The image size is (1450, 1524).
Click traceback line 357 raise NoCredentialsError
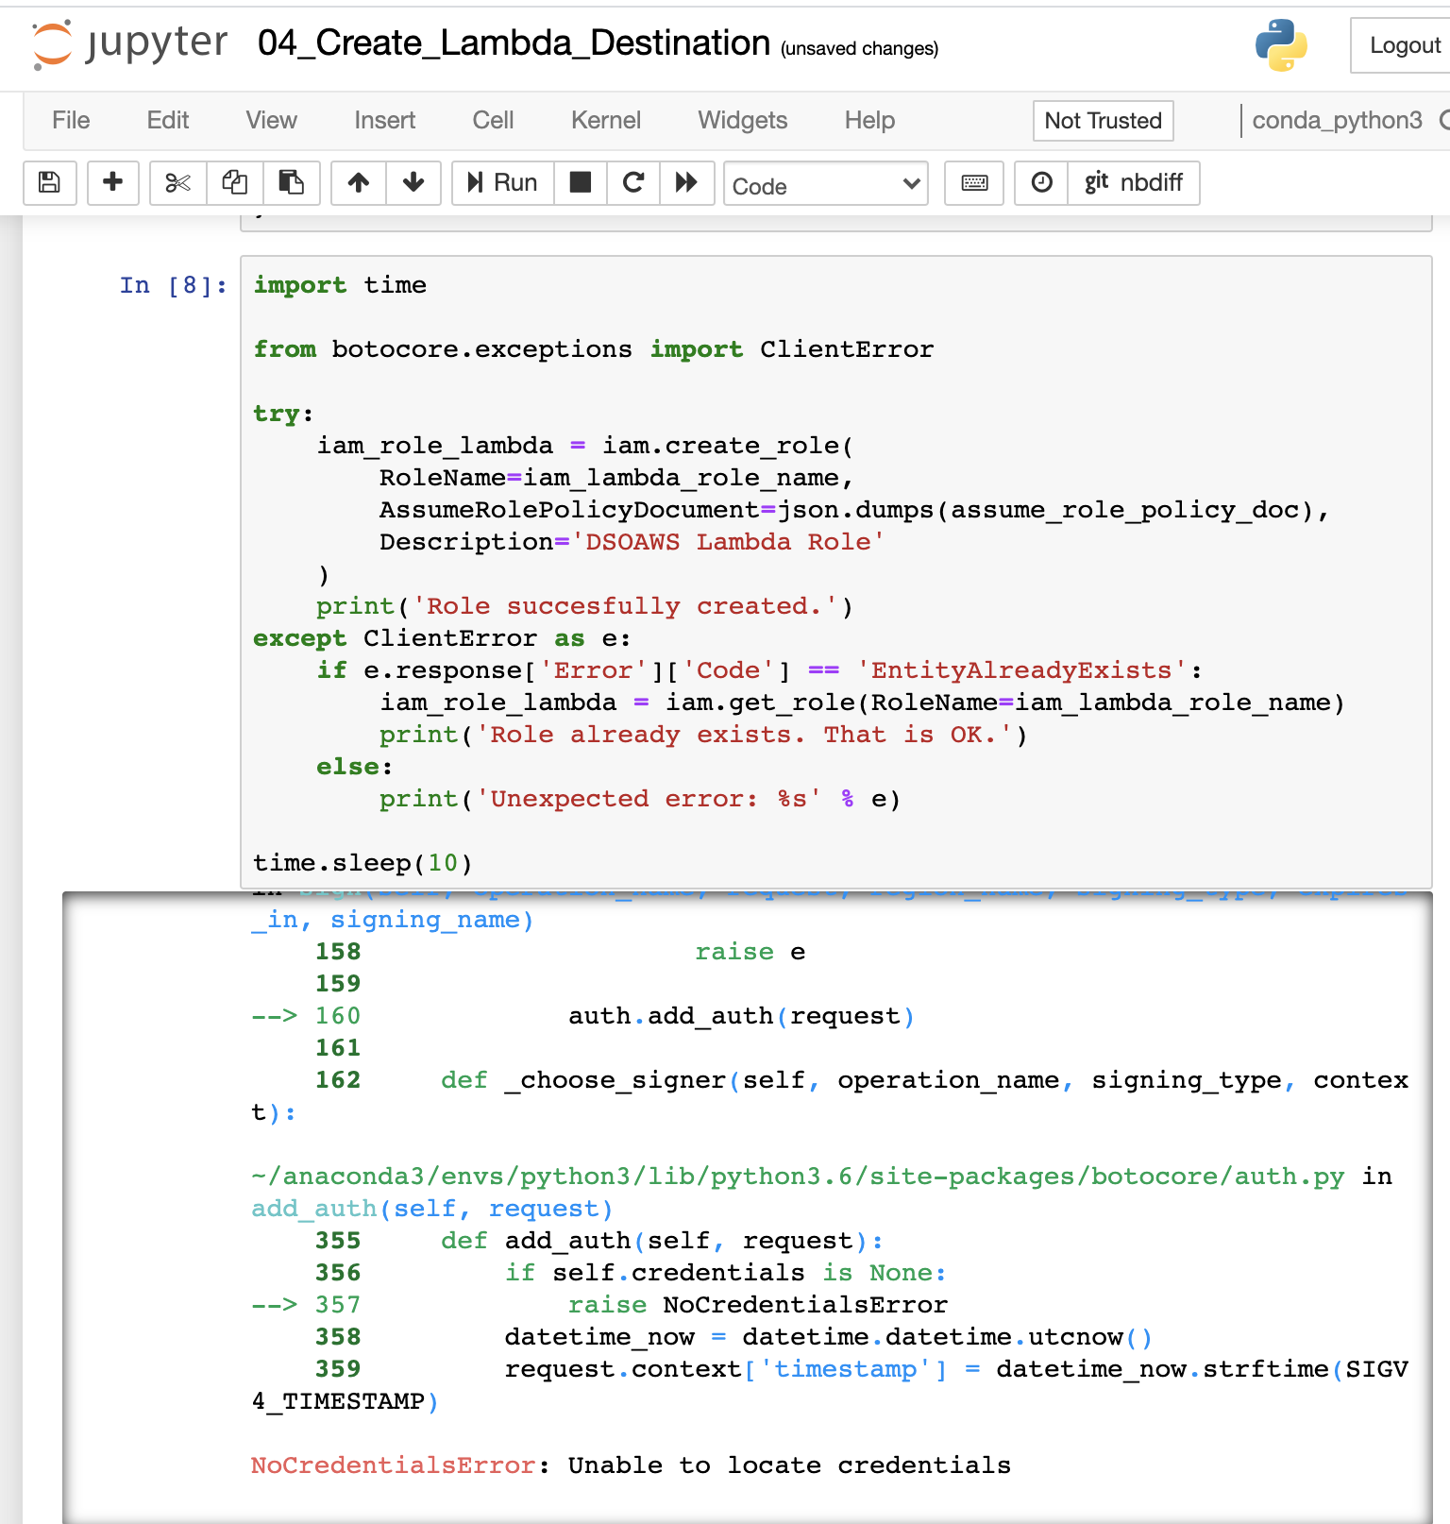point(599,1305)
